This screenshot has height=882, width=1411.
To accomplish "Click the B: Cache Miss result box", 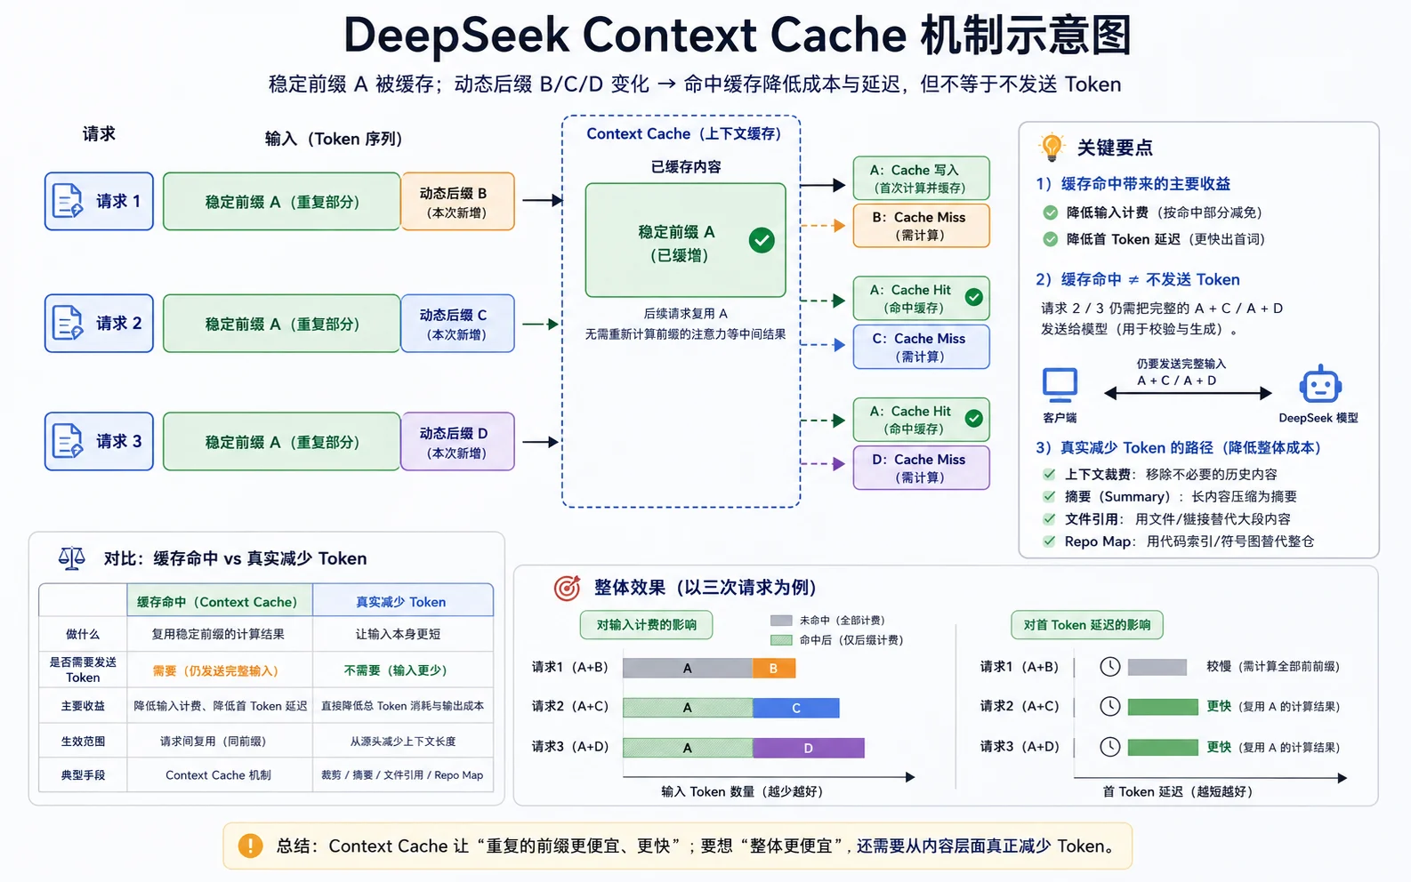I will (921, 226).
